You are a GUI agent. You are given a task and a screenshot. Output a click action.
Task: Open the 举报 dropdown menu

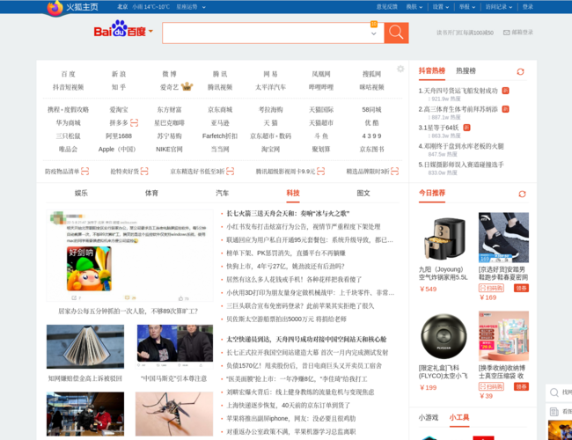(467, 7)
